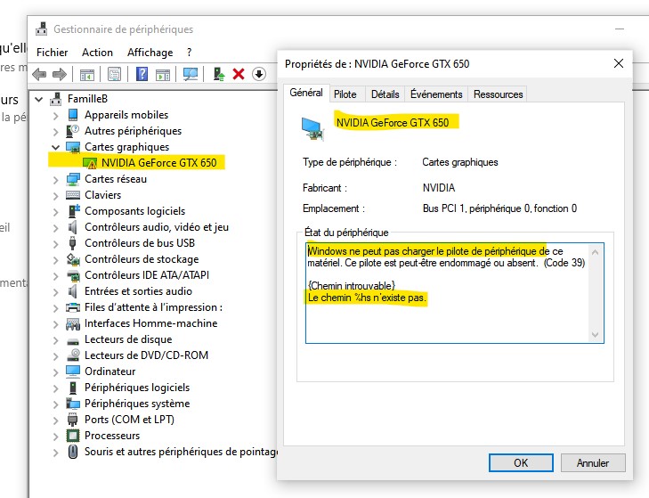Switch to the Pilote tab
The width and height of the screenshot is (649, 498).
[x=345, y=94]
